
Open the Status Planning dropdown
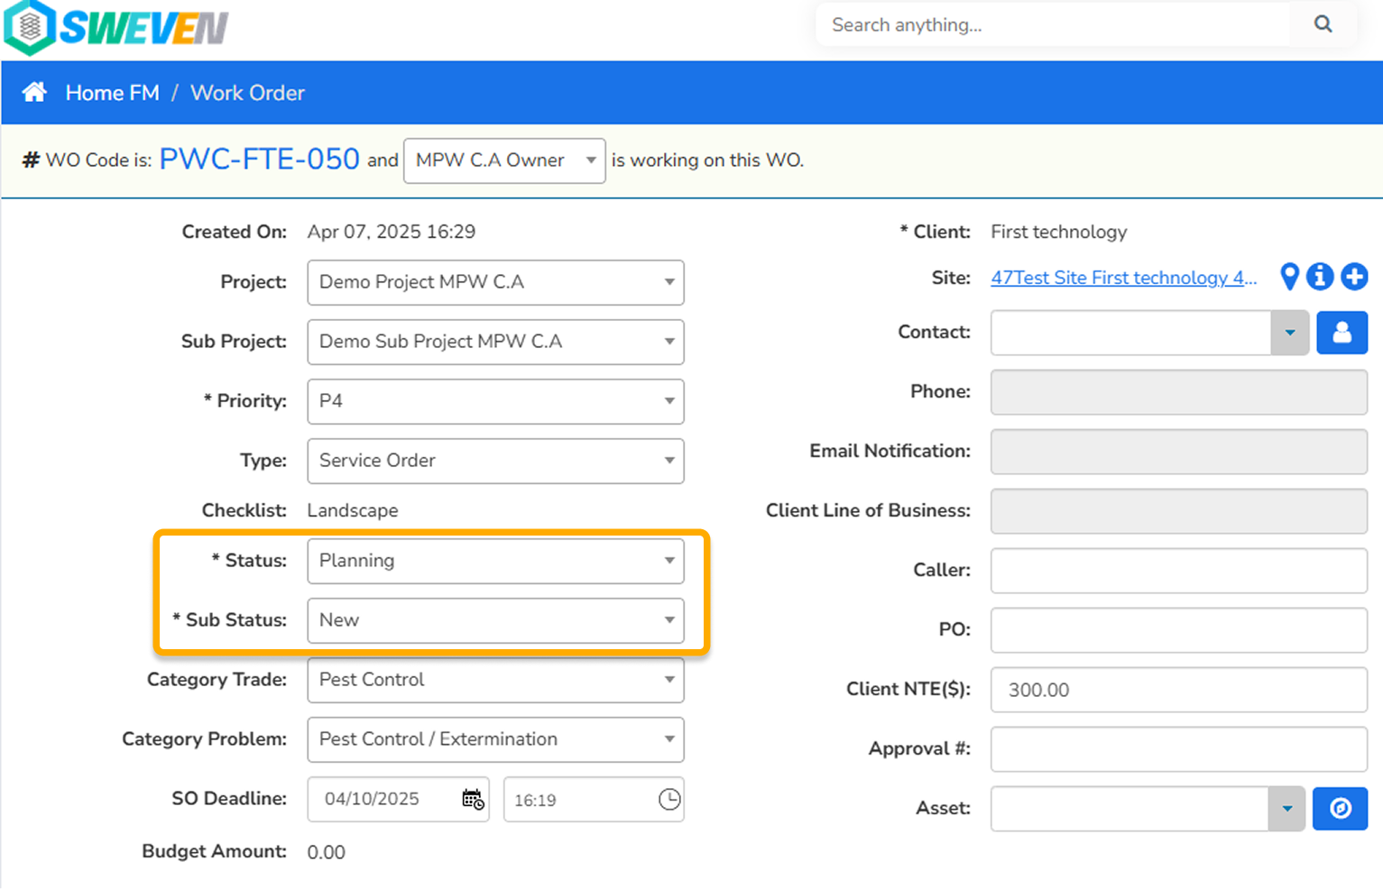click(x=495, y=561)
